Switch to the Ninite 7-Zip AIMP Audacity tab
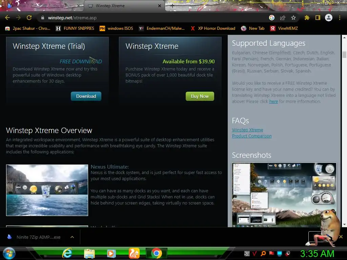This screenshot has height=260, width=347. tap(42, 6)
